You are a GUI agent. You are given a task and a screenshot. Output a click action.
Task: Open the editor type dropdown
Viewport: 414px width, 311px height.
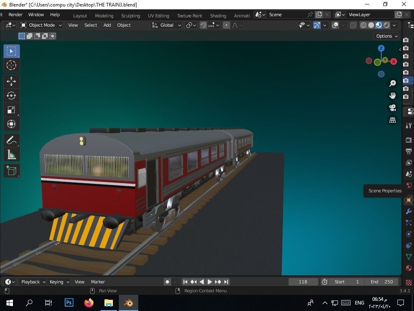(x=10, y=25)
